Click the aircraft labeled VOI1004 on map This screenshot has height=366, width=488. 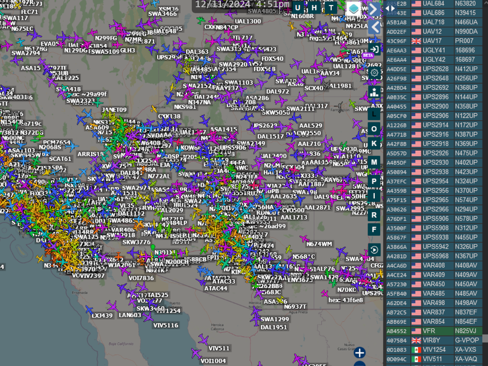pyautogui.click(x=196, y=353)
